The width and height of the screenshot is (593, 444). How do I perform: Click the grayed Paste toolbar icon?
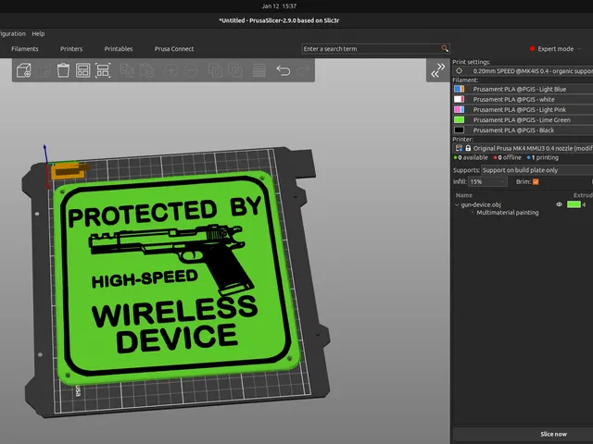(x=146, y=70)
